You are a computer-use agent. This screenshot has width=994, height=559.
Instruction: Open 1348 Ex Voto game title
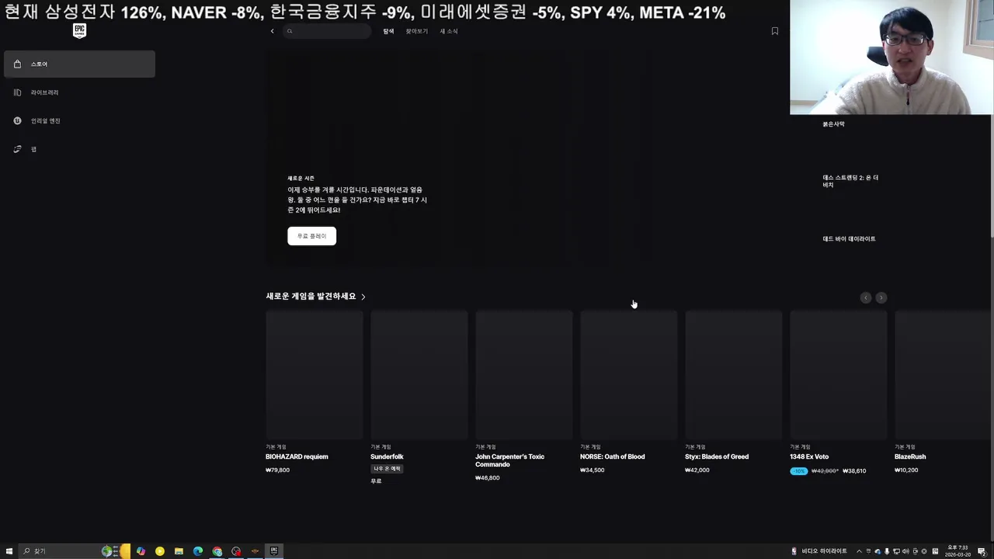tap(809, 457)
